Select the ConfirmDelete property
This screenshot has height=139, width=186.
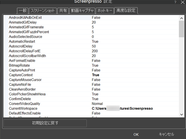click(x=20, y=99)
